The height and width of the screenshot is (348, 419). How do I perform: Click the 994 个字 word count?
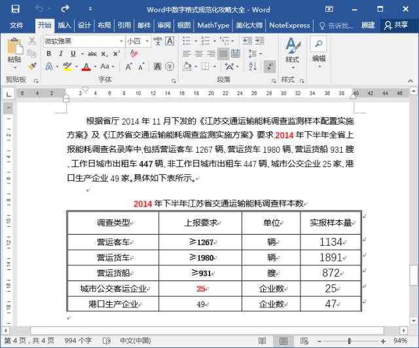pyautogui.click(x=78, y=341)
